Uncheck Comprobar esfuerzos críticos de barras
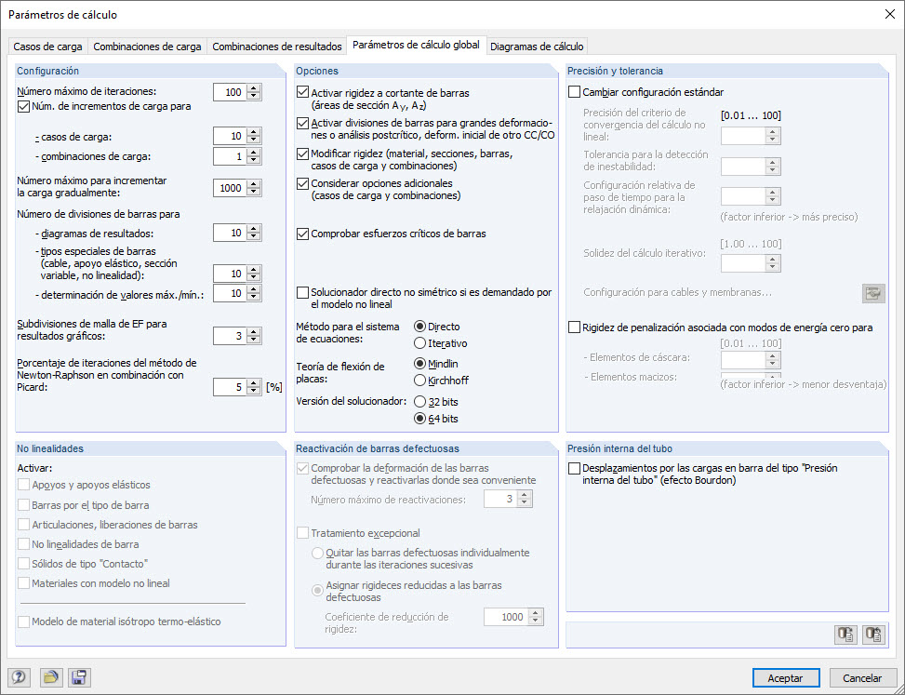905x695 pixels. coord(303,235)
